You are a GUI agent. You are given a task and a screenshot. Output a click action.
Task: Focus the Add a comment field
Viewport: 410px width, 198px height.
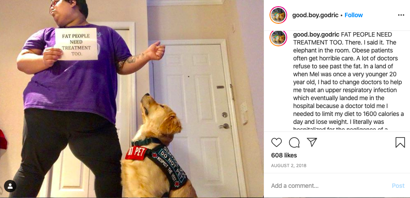click(330, 186)
